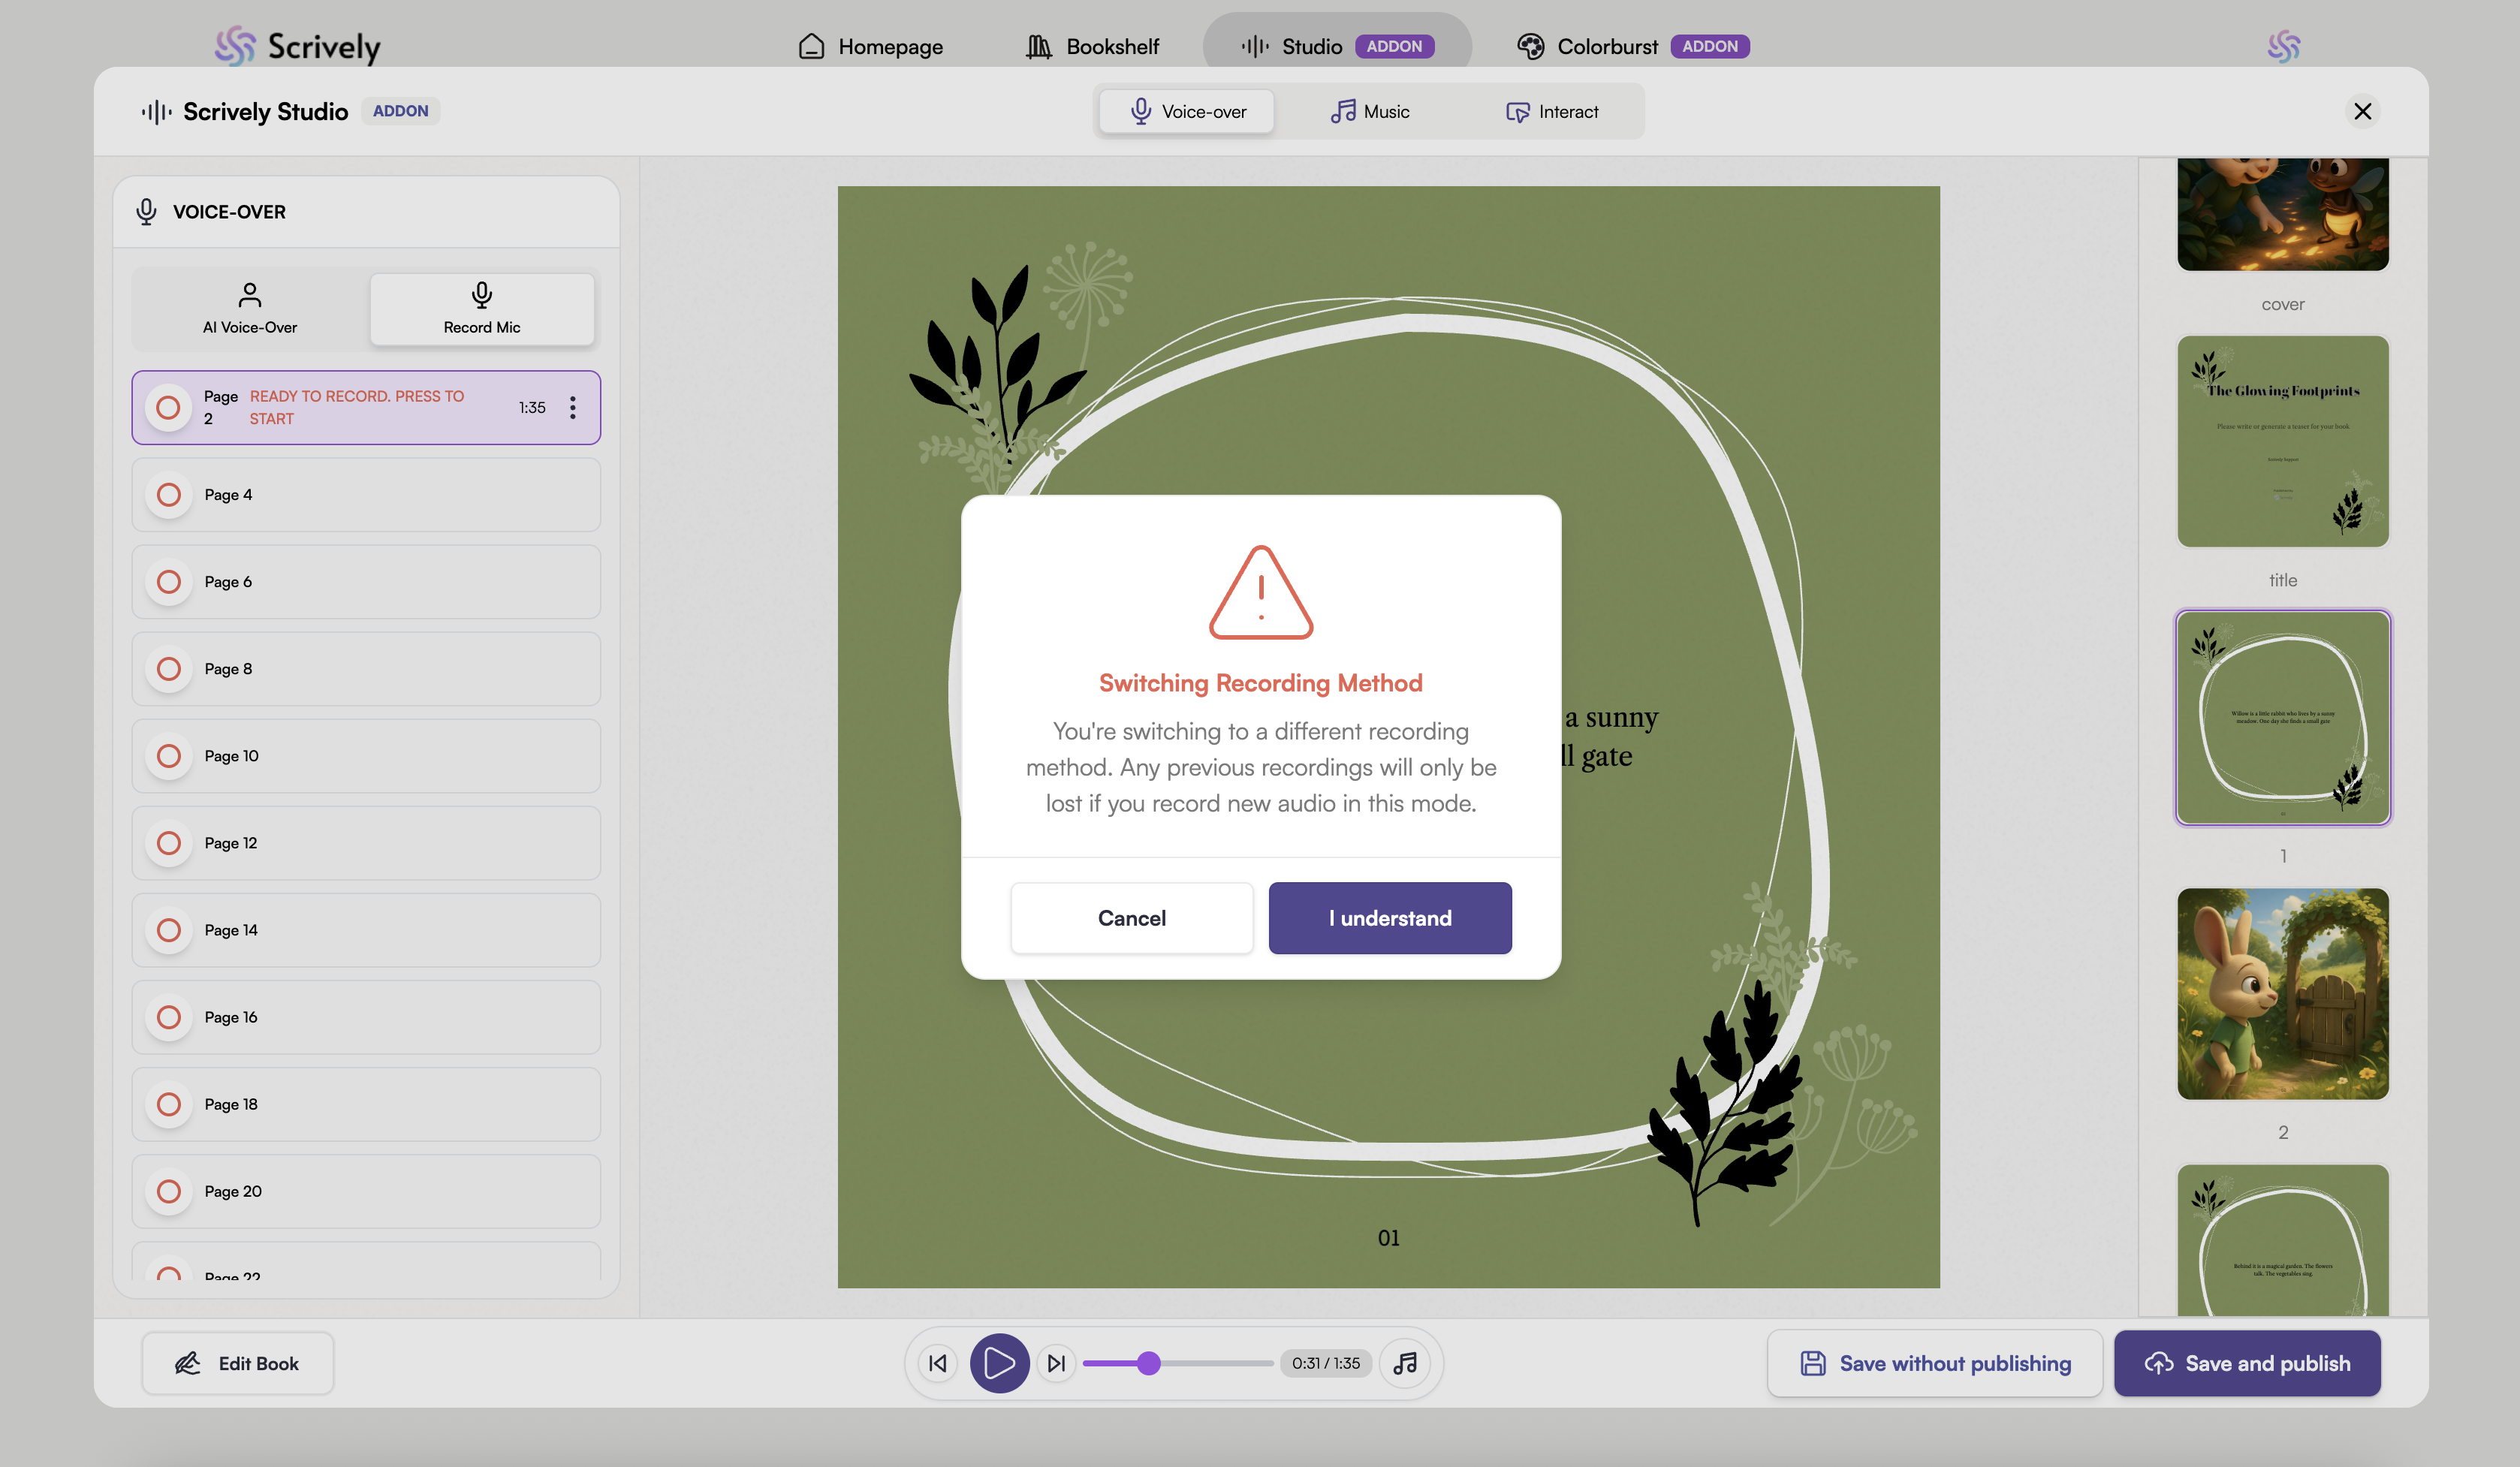Click Save and publish cloud button

pos(2247,1363)
